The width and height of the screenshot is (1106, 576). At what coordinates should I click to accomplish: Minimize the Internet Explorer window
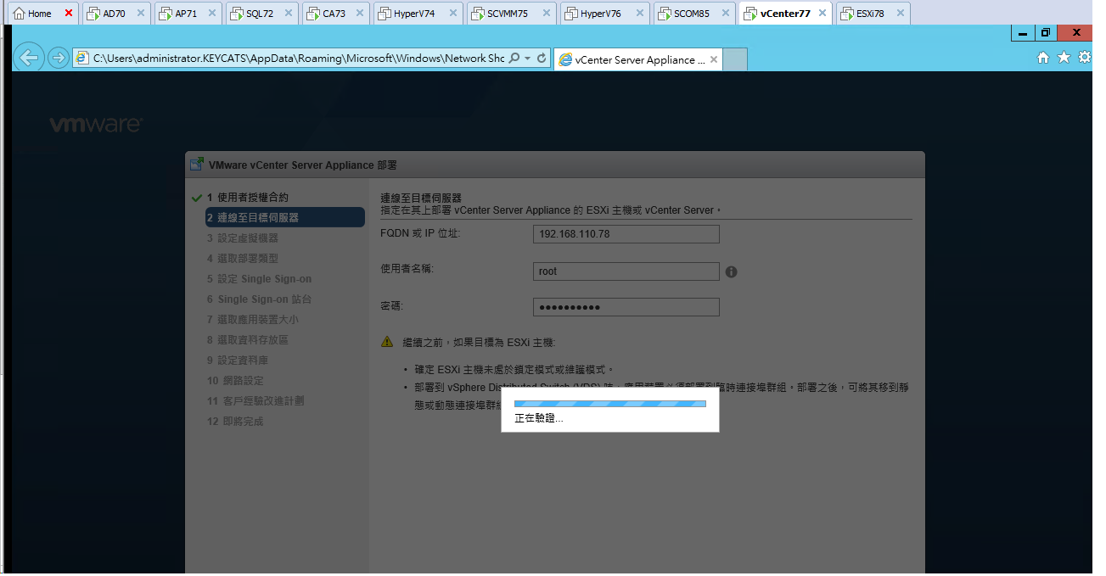tap(1022, 33)
